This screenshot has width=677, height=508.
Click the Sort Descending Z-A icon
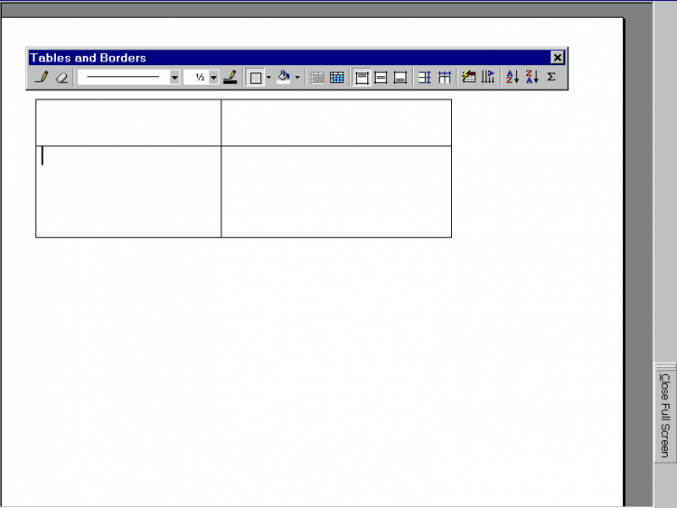click(x=532, y=77)
